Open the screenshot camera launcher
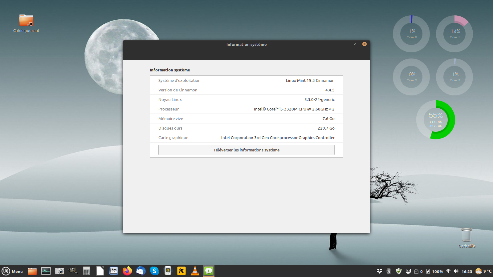Image resolution: width=493 pixels, height=277 pixels. coord(59,271)
